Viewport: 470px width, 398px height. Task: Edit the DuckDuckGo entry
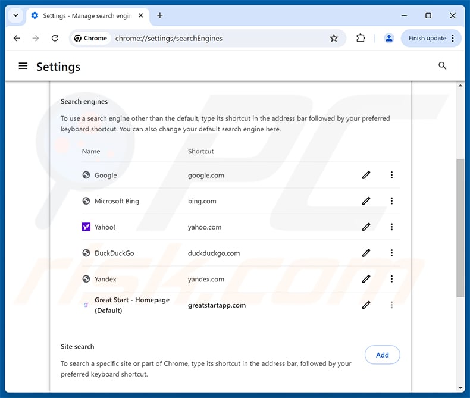click(366, 253)
